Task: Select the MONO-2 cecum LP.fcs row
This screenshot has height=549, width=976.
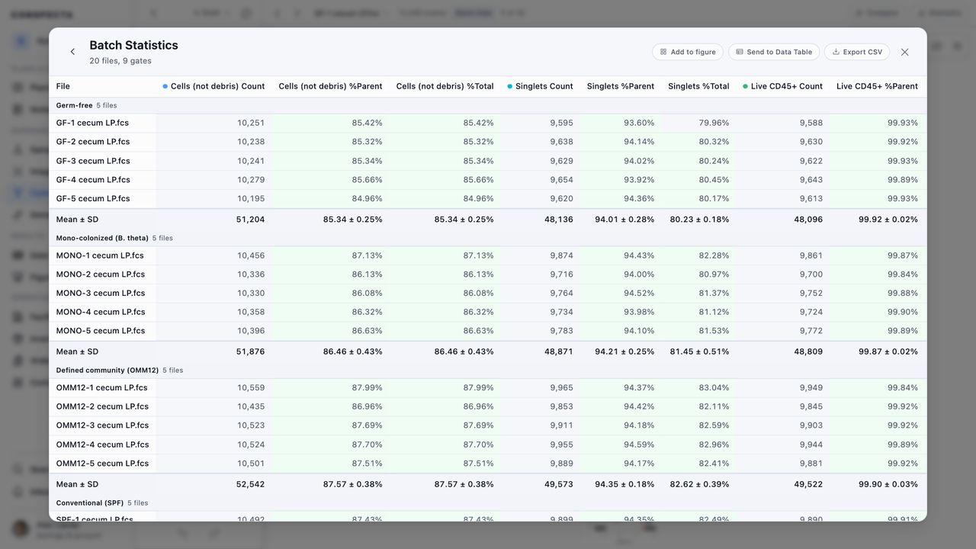Action: (488, 274)
